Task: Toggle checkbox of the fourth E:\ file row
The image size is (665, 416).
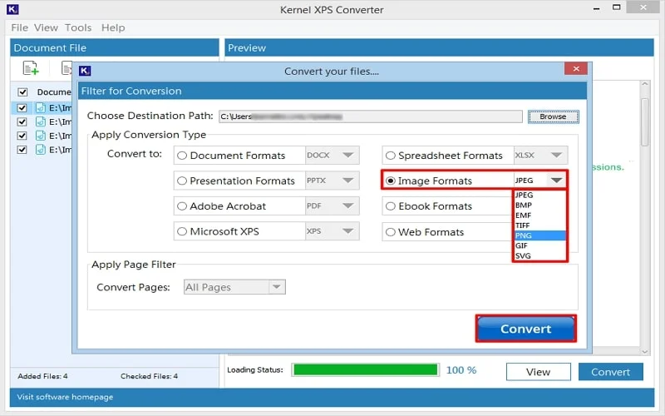Action: (x=22, y=150)
